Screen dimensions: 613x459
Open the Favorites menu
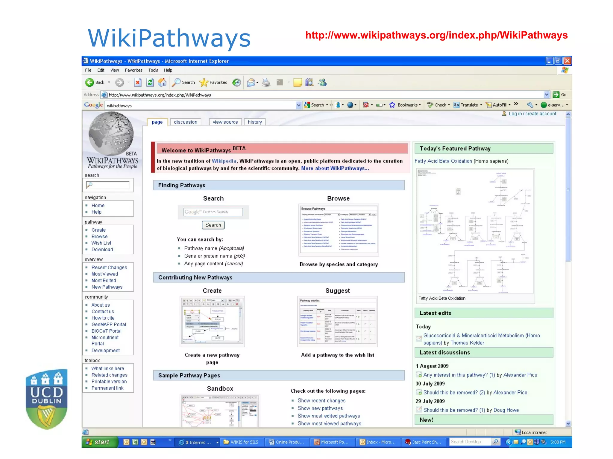click(133, 70)
